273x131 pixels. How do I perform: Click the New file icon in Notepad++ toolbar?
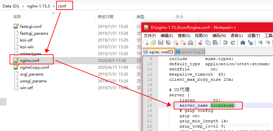click(146, 42)
